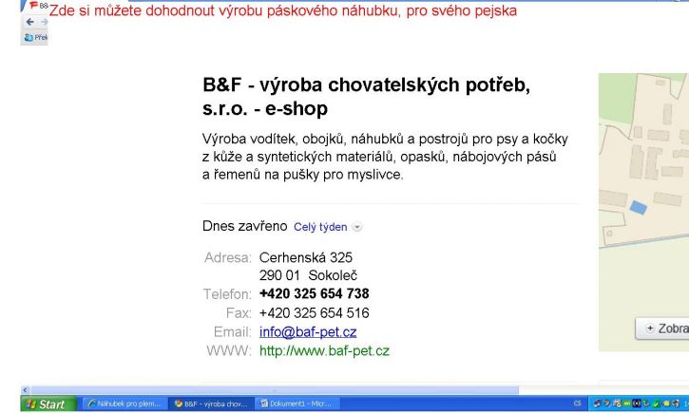The image size is (689, 413).
Task: Click the horizontal scrollbar left arrow
Action: (x=25, y=389)
